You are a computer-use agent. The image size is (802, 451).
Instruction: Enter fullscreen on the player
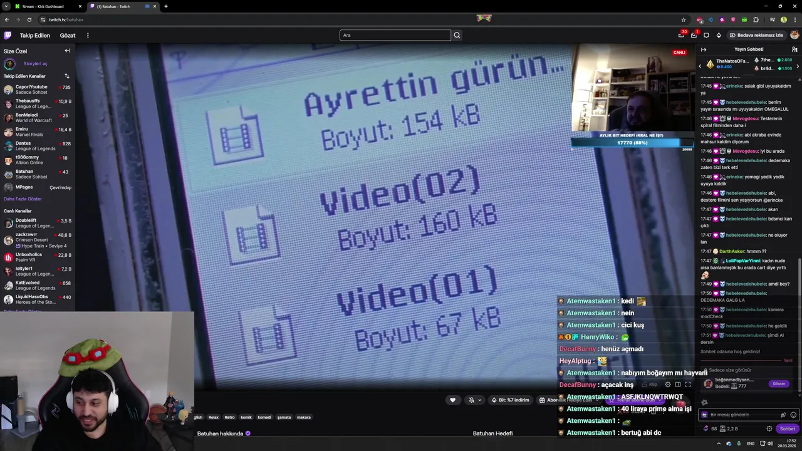click(688, 384)
